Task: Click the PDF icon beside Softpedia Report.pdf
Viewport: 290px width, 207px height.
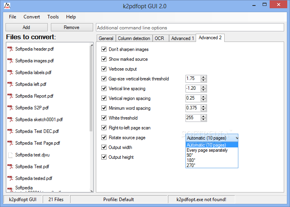Action: pyautogui.click(x=10, y=96)
